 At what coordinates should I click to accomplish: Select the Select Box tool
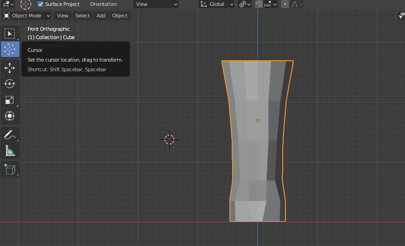coord(10,34)
